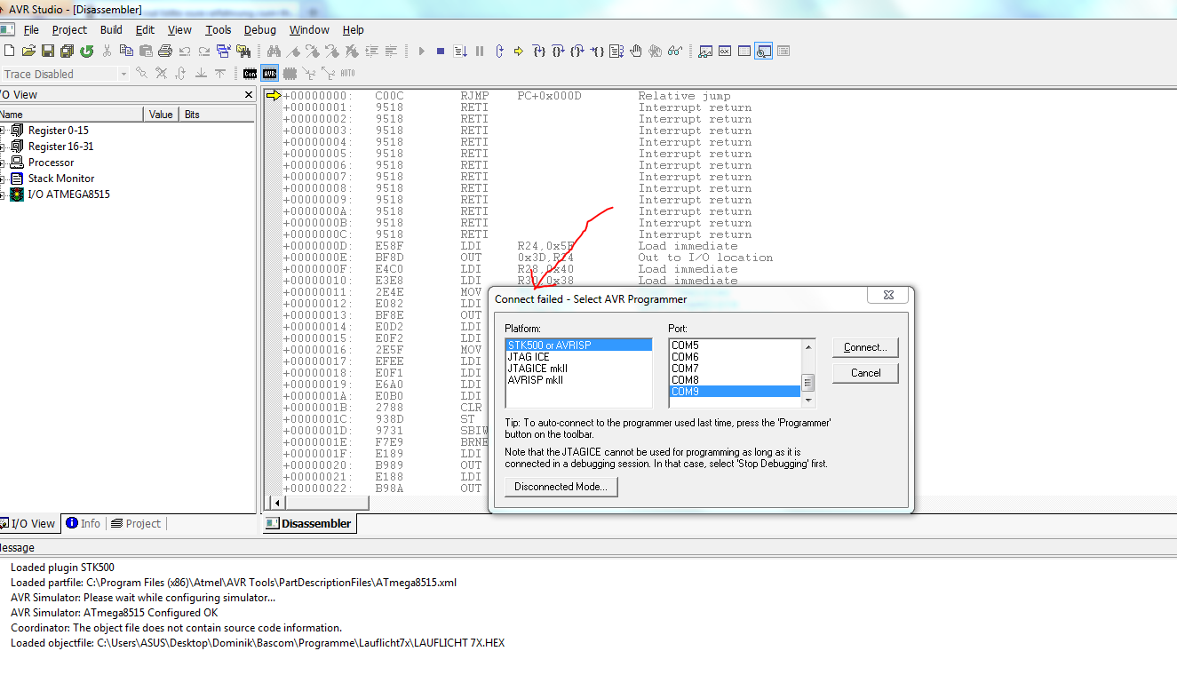
Task: Select COM7 in the Port list
Action: click(x=736, y=369)
